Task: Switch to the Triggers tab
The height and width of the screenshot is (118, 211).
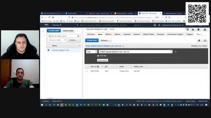Action: (190, 34)
